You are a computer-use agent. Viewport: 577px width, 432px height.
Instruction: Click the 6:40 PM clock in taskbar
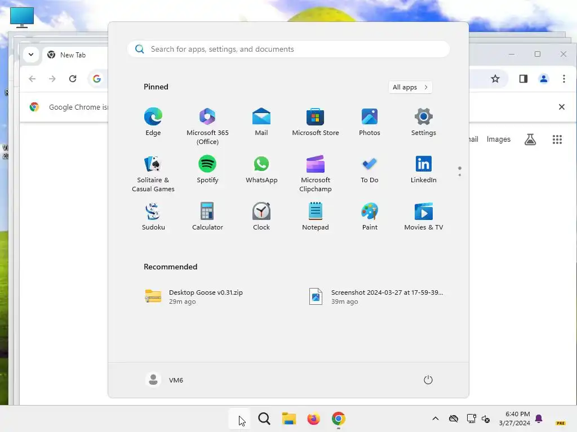pyautogui.click(x=514, y=418)
